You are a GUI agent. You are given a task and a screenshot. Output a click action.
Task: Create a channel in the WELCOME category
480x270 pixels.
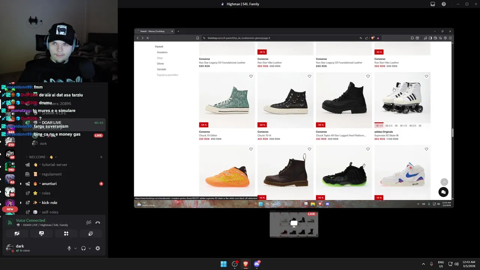pyautogui.click(x=101, y=157)
